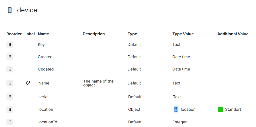Click Date time value in Created row

tap(181, 57)
